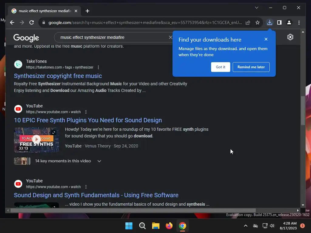The image size is (311, 233).
Task: Click the forward navigation arrow
Action: click(x=22, y=22)
